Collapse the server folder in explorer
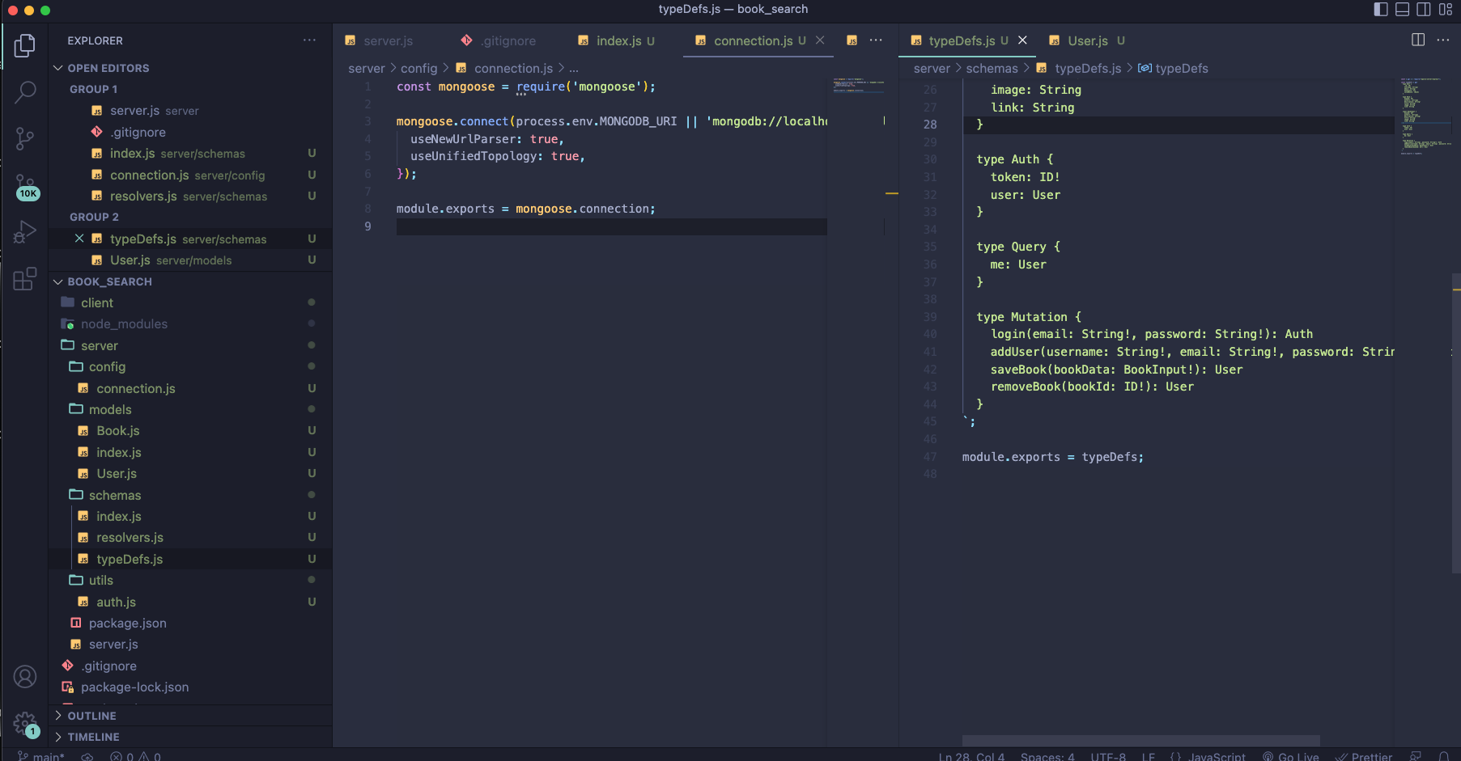Screen dimensions: 1461x761 tap(190, 345)
